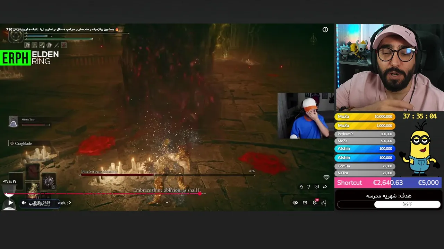The height and width of the screenshot is (249, 444).
Task: Click the subtitle 'Embrace thine oblivion, as shall I.'
Action: tap(167, 190)
